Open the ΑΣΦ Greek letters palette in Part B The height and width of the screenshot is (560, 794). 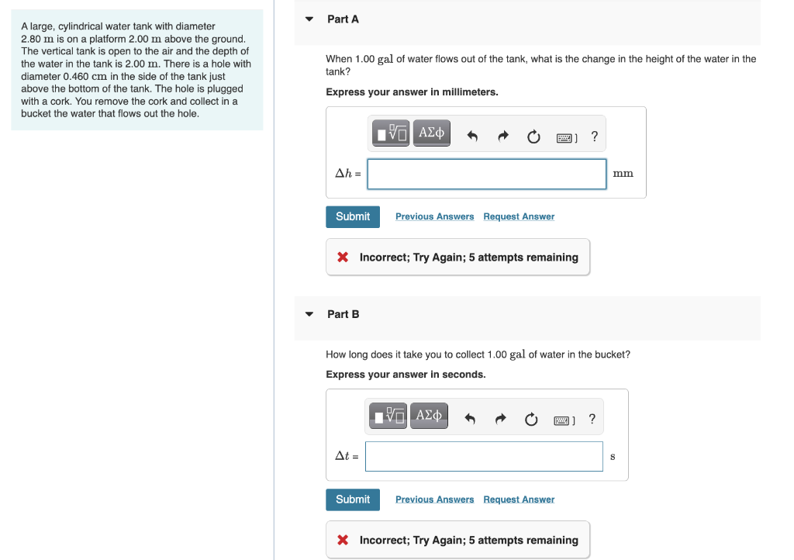pyautogui.click(x=429, y=417)
